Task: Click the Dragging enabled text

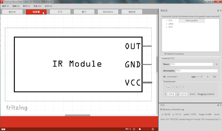Action: (206, 94)
